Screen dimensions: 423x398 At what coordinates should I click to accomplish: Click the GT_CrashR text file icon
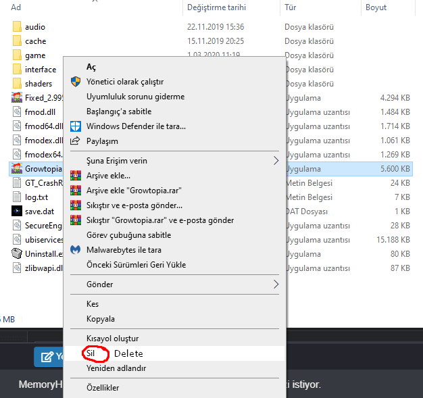pos(17,183)
